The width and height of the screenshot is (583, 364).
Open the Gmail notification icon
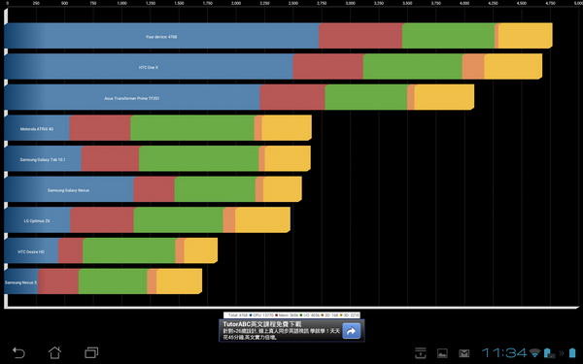pyautogui.click(x=464, y=353)
